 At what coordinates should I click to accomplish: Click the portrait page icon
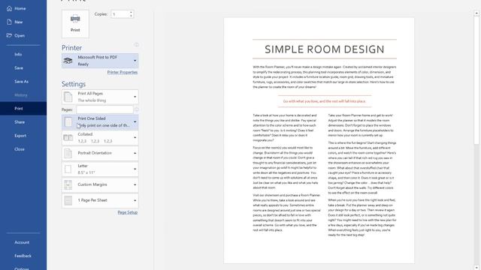coord(68,153)
